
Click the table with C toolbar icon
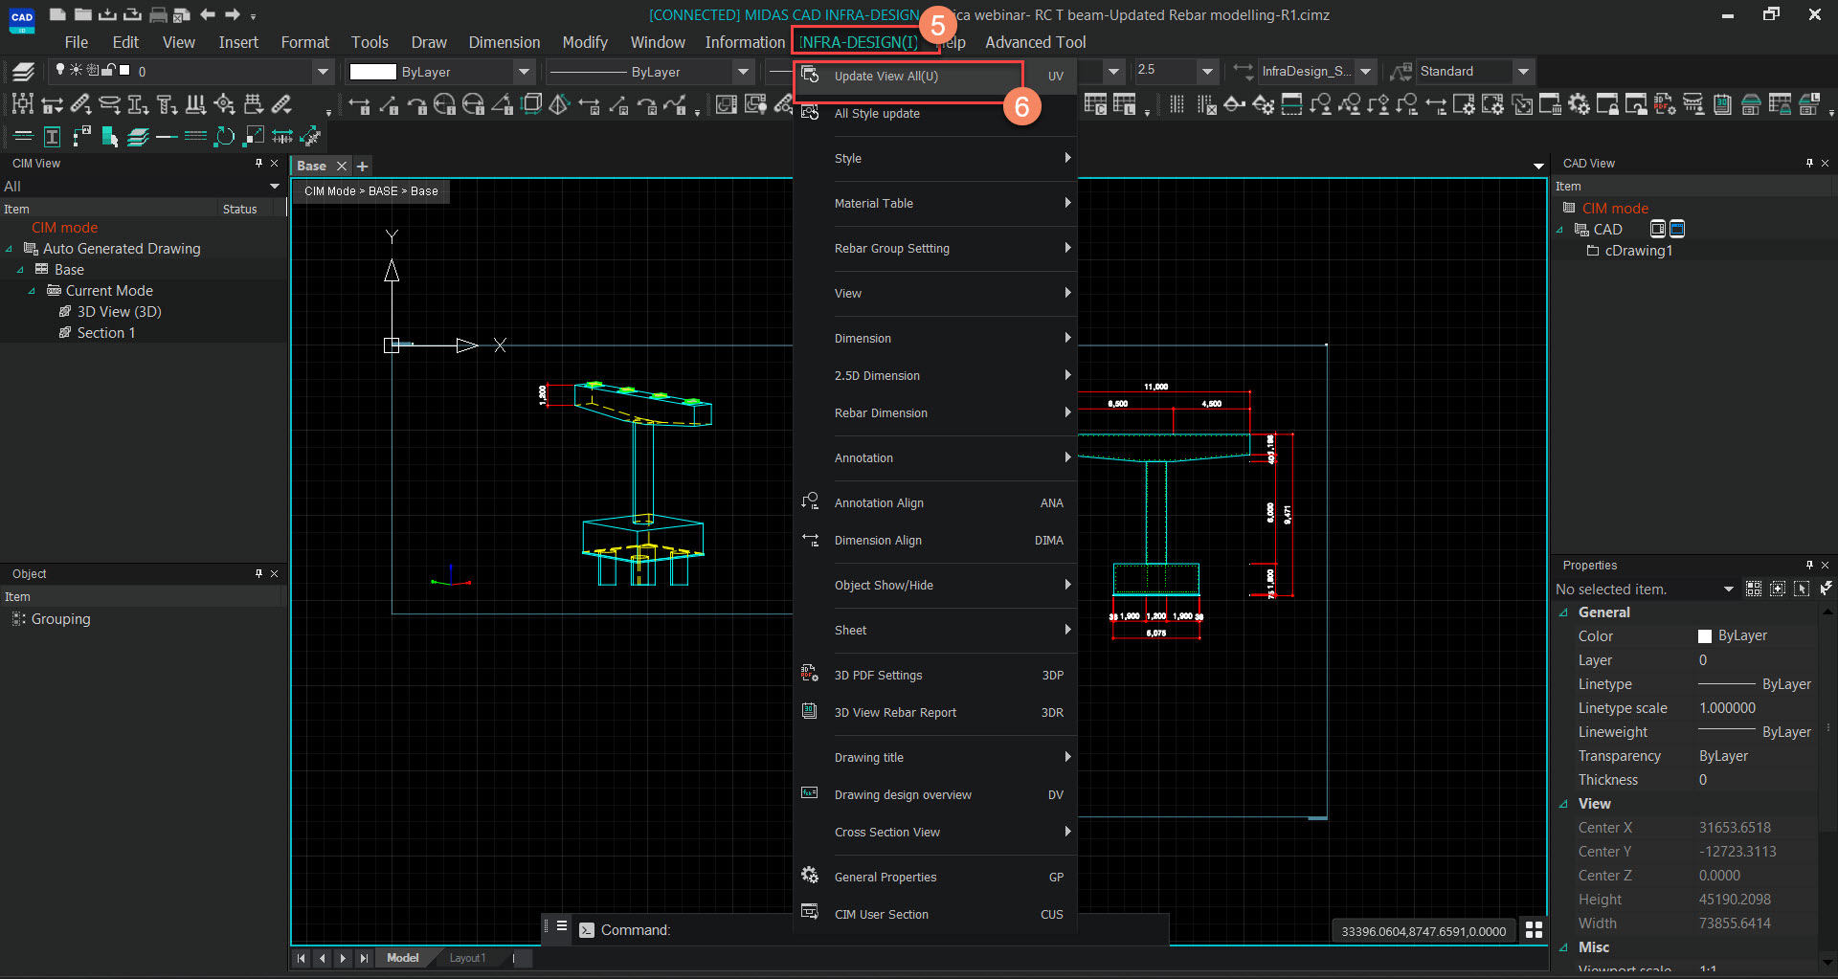tap(1095, 104)
